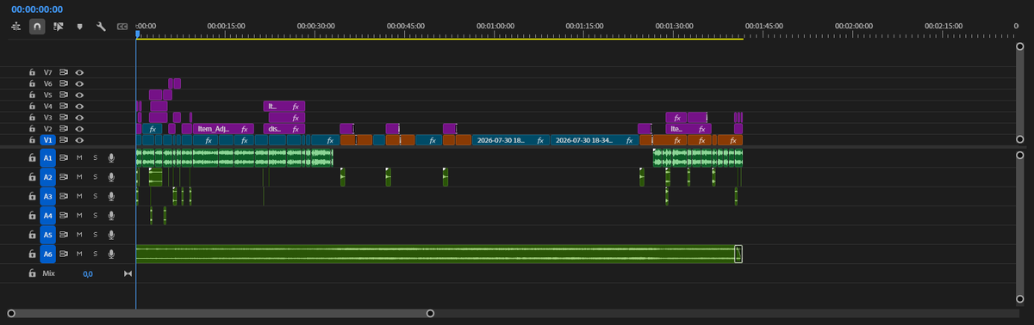Click the CC caption track options icon
This screenshot has height=325, width=1034.
point(121,27)
